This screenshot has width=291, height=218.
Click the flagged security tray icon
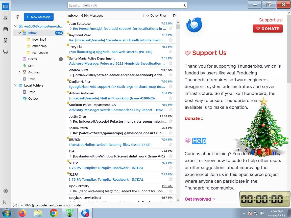pos(250,213)
